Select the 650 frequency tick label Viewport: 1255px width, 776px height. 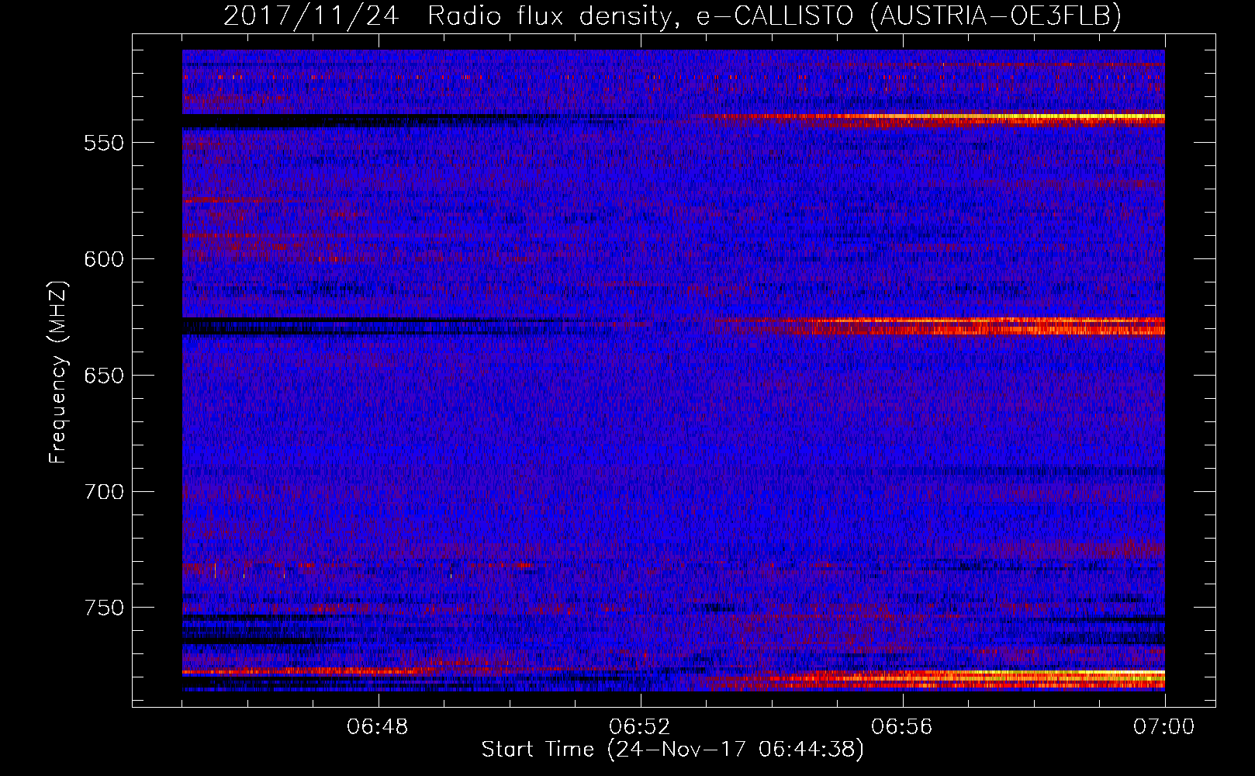point(104,376)
